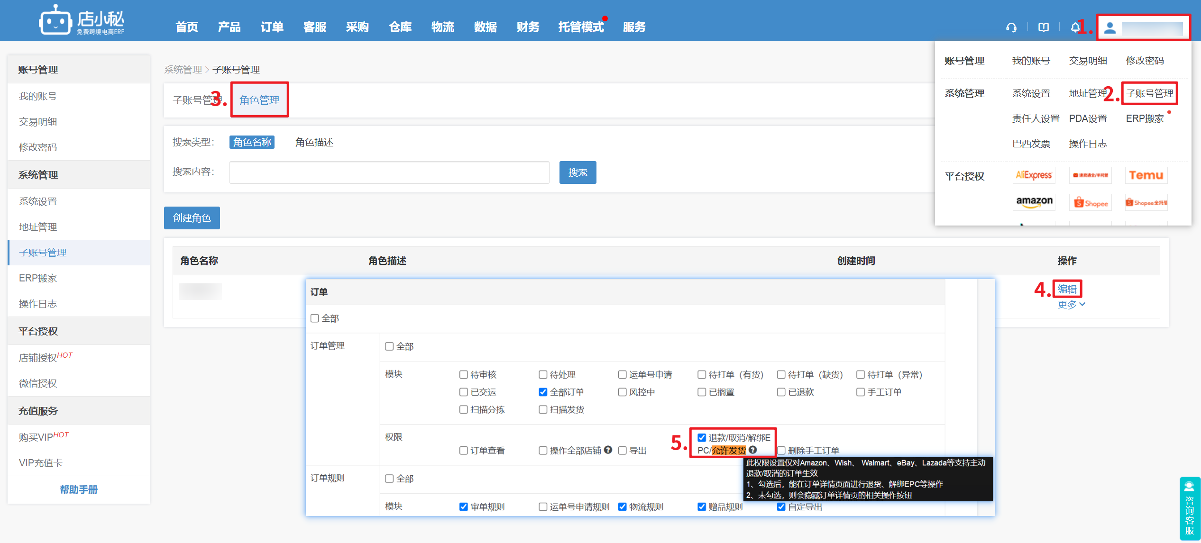Click the notification bell icon
Image resolution: width=1201 pixels, height=543 pixels.
(1075, 27)
